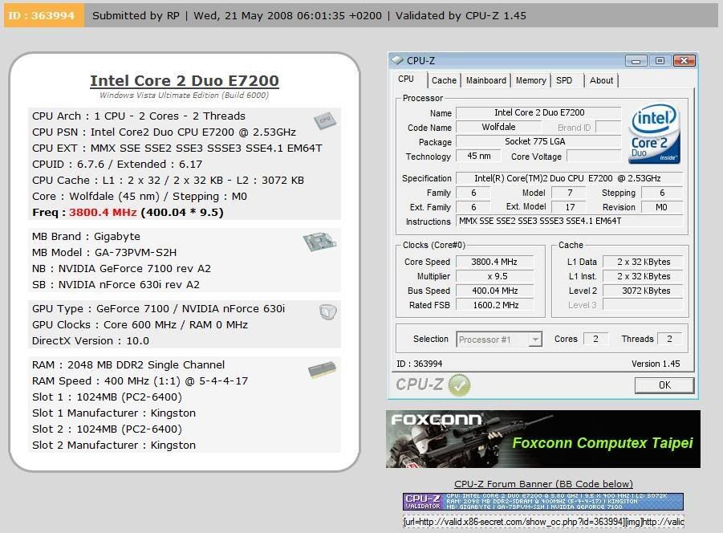The width and height of the screenshot is (723, 533).
Task: Click the CPU-Z Forum Banner link
Action: (x=543, y=484)
